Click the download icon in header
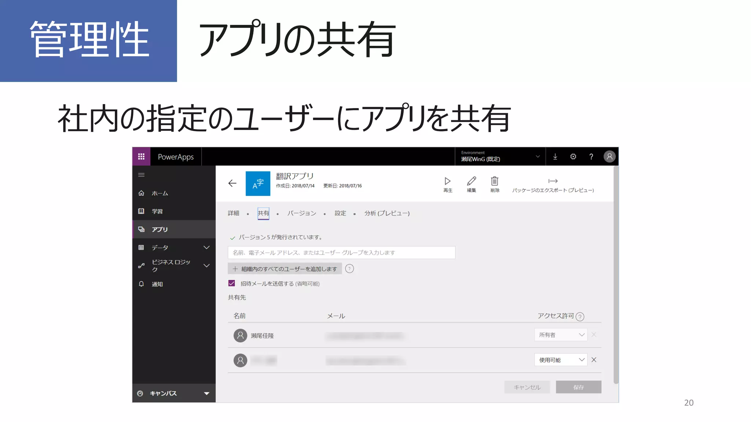The width and height of the screenshot is (751, 422). click(555, 157)
